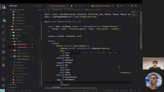The height and width of the screenshot is (92, 164).
Task: Open main.tsx in the file tree
Action: [x=20, y=65]
